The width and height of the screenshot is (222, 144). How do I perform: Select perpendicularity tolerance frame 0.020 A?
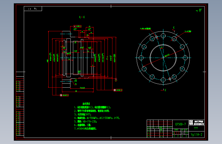(77, 26)
